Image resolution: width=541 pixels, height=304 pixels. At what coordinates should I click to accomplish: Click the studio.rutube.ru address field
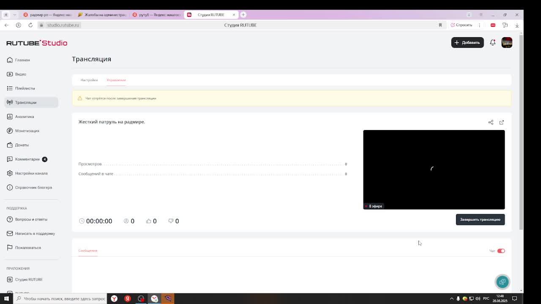[x=63, y=25]
